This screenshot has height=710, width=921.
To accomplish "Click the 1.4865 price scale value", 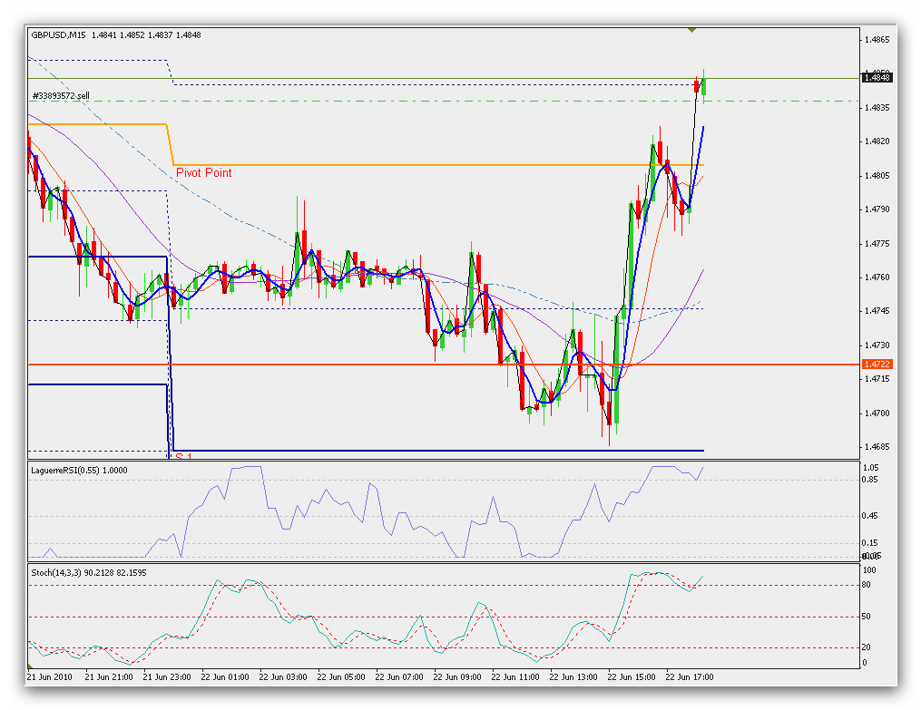I will pyautogui.click(x=877, y=40).
